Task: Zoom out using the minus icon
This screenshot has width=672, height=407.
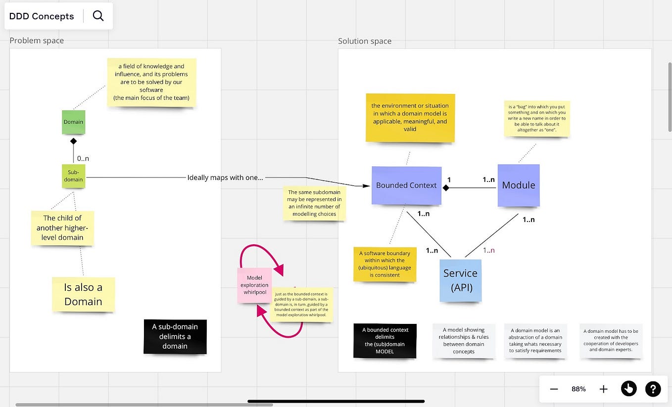Action: tap(554, 389)
